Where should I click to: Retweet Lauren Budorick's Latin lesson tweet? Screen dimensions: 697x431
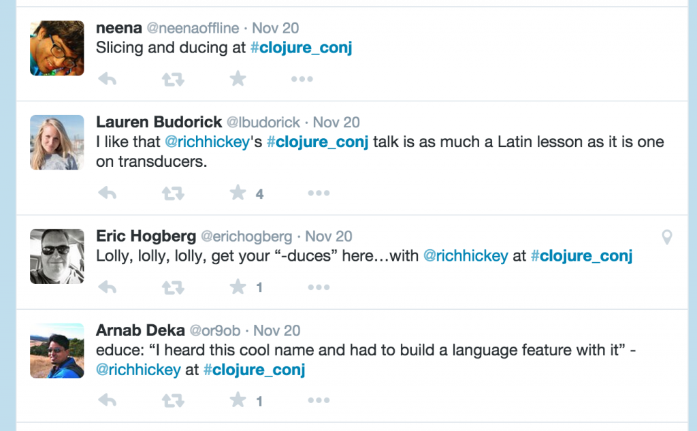173,193
